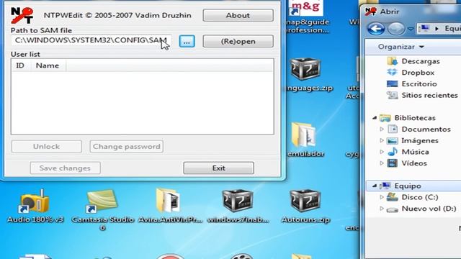
Task: Select Música library in Abrir dialog
Action: pos(415,152)
